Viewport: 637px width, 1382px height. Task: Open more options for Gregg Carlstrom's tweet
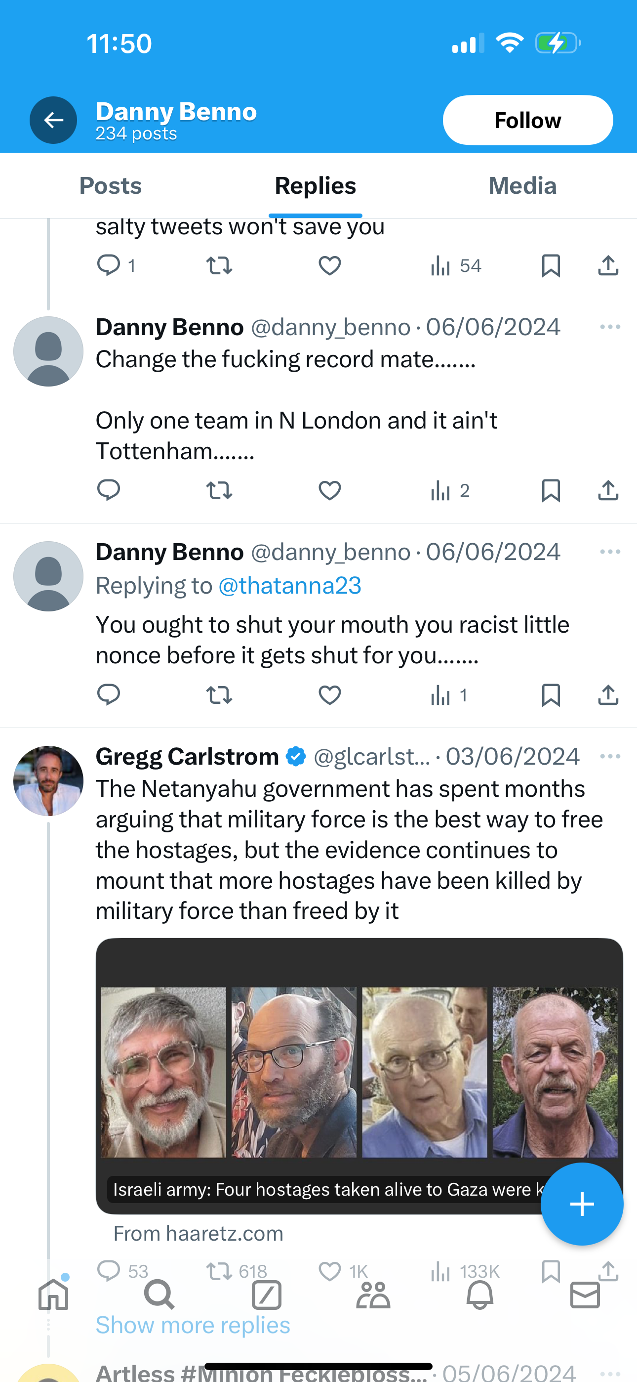point(610,756)
